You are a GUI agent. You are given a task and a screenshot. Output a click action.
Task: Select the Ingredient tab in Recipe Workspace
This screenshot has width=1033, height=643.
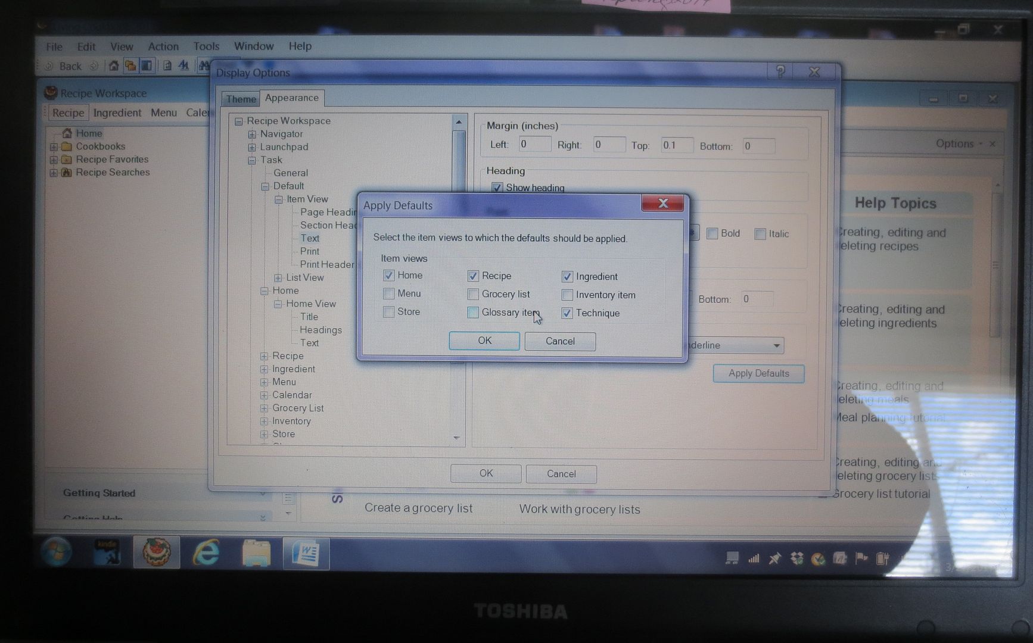click(x=117, y=113)
